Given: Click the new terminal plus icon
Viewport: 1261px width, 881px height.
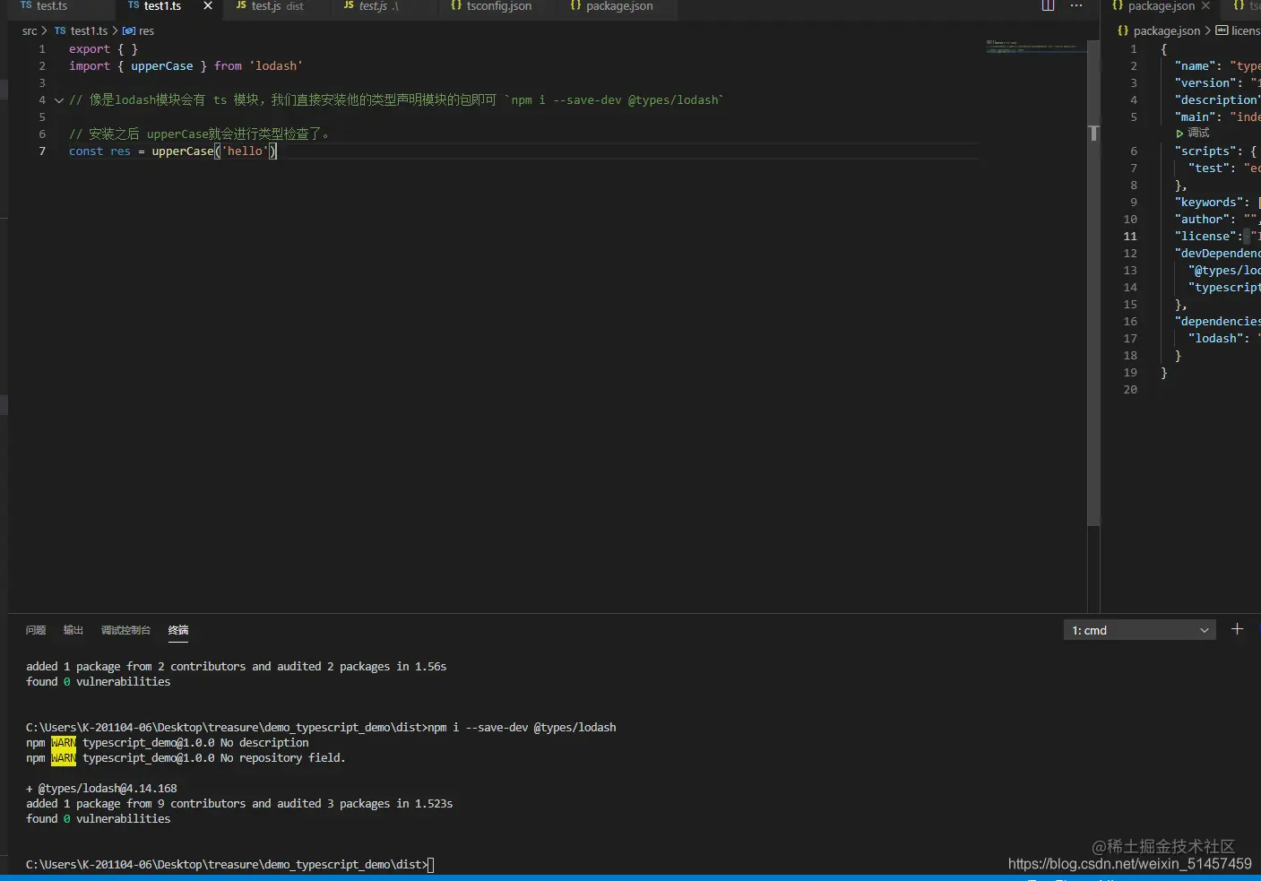Looking at the screenshot, I should 1237,630.
